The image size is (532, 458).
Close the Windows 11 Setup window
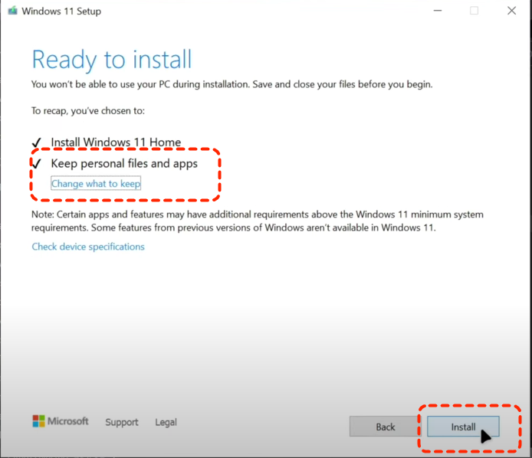511,11
